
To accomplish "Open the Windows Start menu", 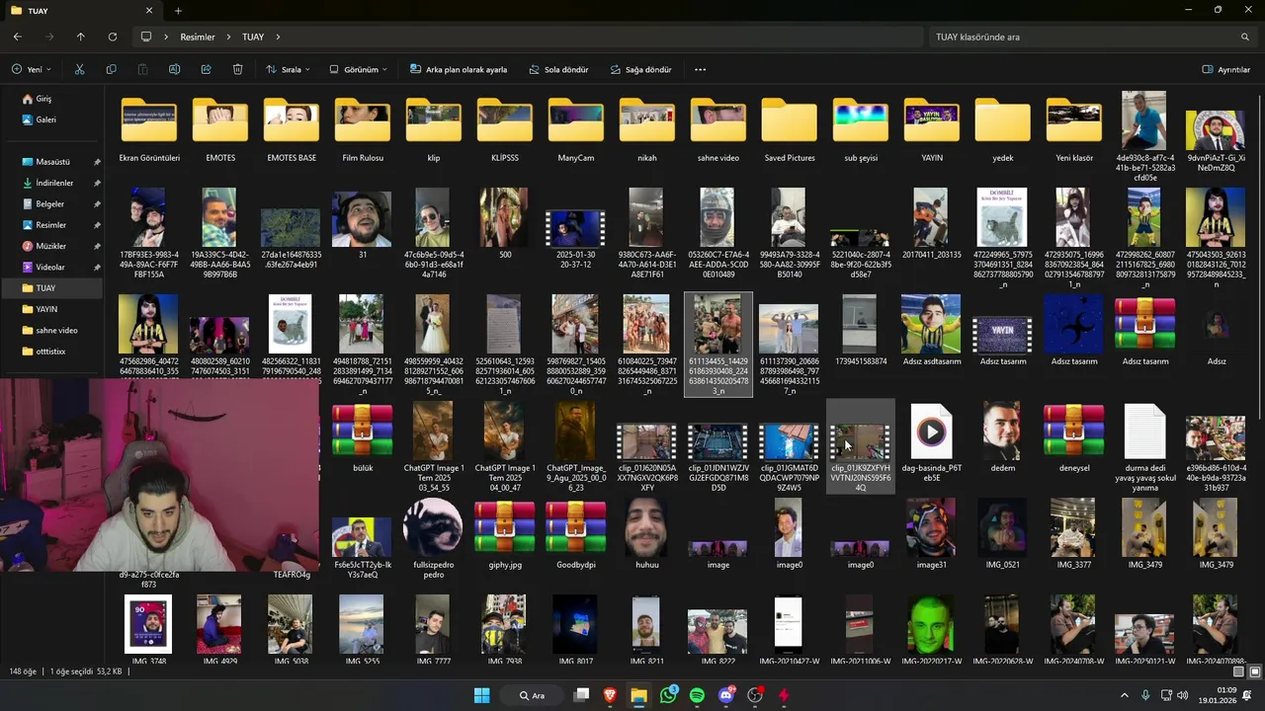I will point(481,695).
